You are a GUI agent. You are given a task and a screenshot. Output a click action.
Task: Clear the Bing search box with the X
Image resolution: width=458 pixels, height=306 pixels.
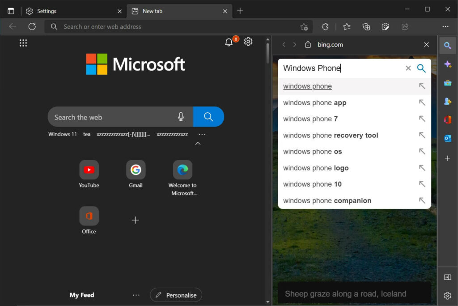click(x=408, y=68)
